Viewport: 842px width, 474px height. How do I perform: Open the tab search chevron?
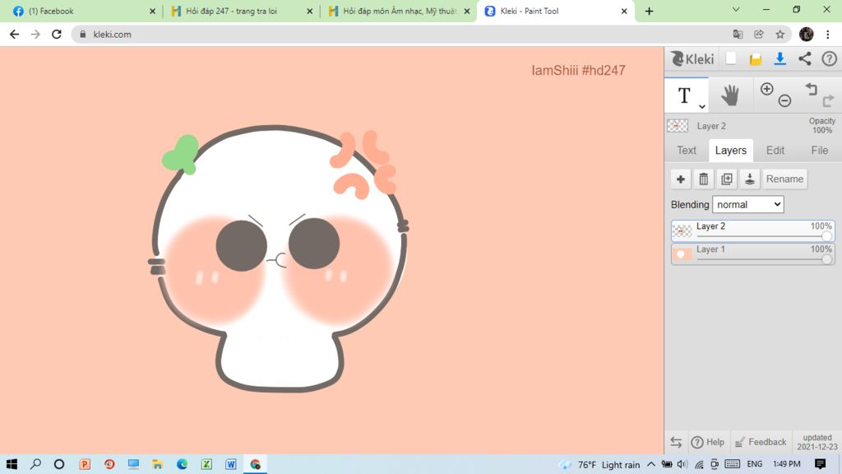point(736,10)
